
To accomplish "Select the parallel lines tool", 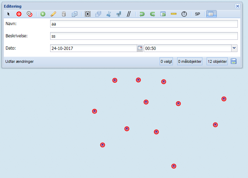I will click(x=129, y=14).
